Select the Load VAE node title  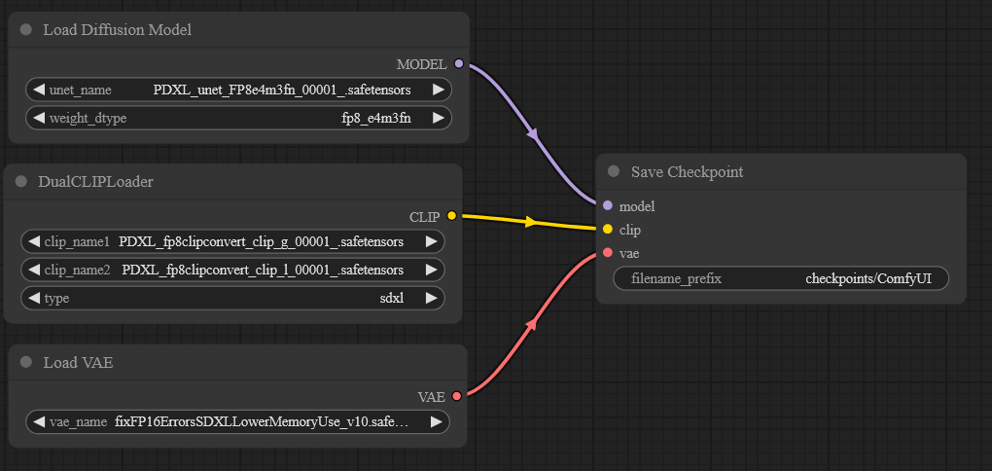click(79, 362)
